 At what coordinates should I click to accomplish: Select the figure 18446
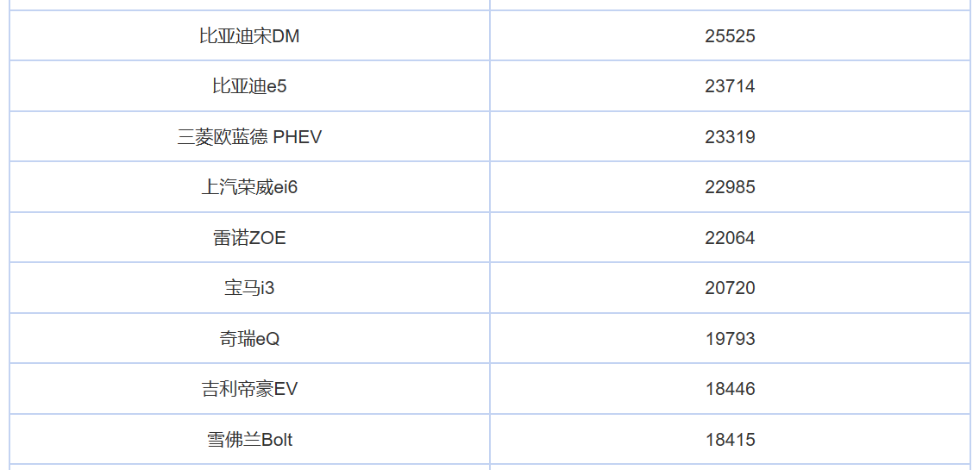(730, 389)
